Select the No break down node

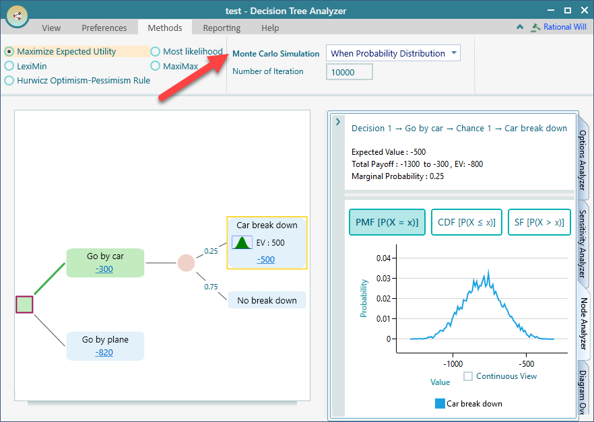pyautogui.click(x=267, y=300)
